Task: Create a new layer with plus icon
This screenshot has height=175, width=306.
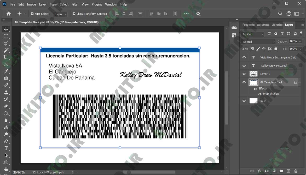Action: (288, 171)
